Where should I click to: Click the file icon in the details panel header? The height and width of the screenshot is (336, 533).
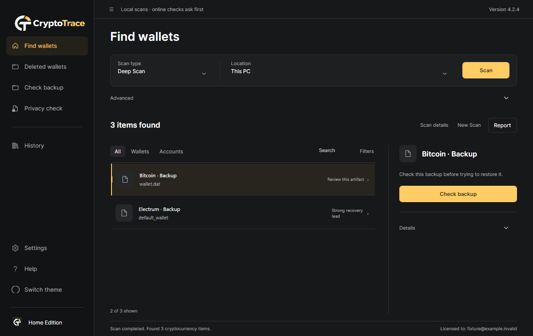(408, 153)
